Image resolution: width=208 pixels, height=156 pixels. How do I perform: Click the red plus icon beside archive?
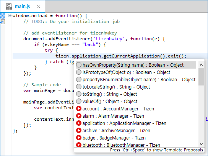click(79, 130)
